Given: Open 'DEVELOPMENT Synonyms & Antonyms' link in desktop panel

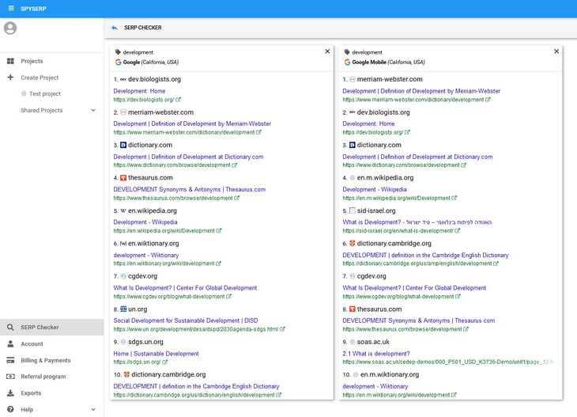Looking at the screenshot, I should point(189,189).
